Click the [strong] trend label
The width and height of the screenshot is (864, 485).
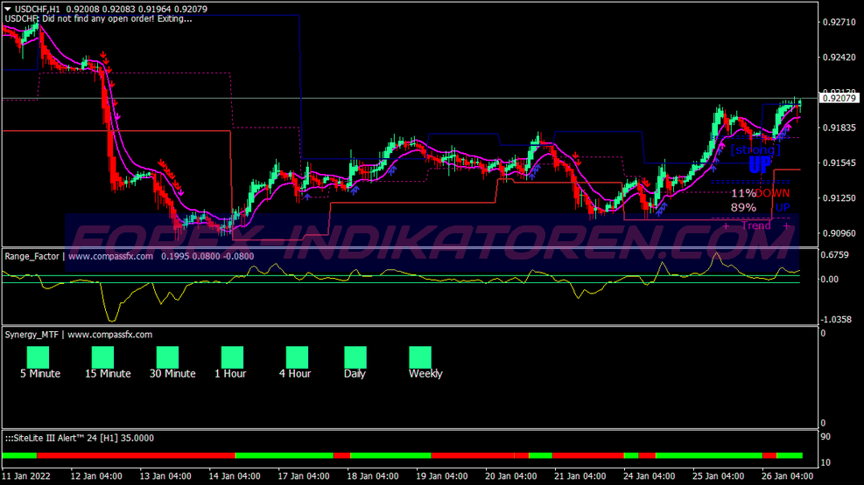point(755,150)
